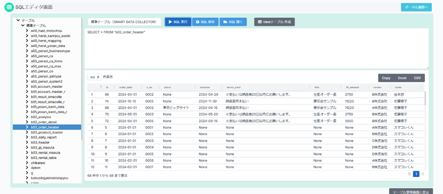Select b01_yosan_kanri_data_r table
This screenshot has width=443, height=194.
49,112
